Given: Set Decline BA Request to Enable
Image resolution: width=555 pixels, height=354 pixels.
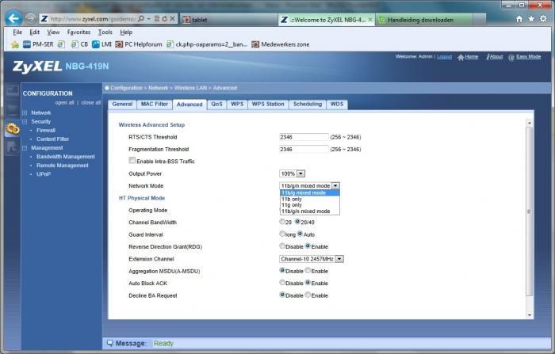Looking at the screenshot, I should click(308, 295).
